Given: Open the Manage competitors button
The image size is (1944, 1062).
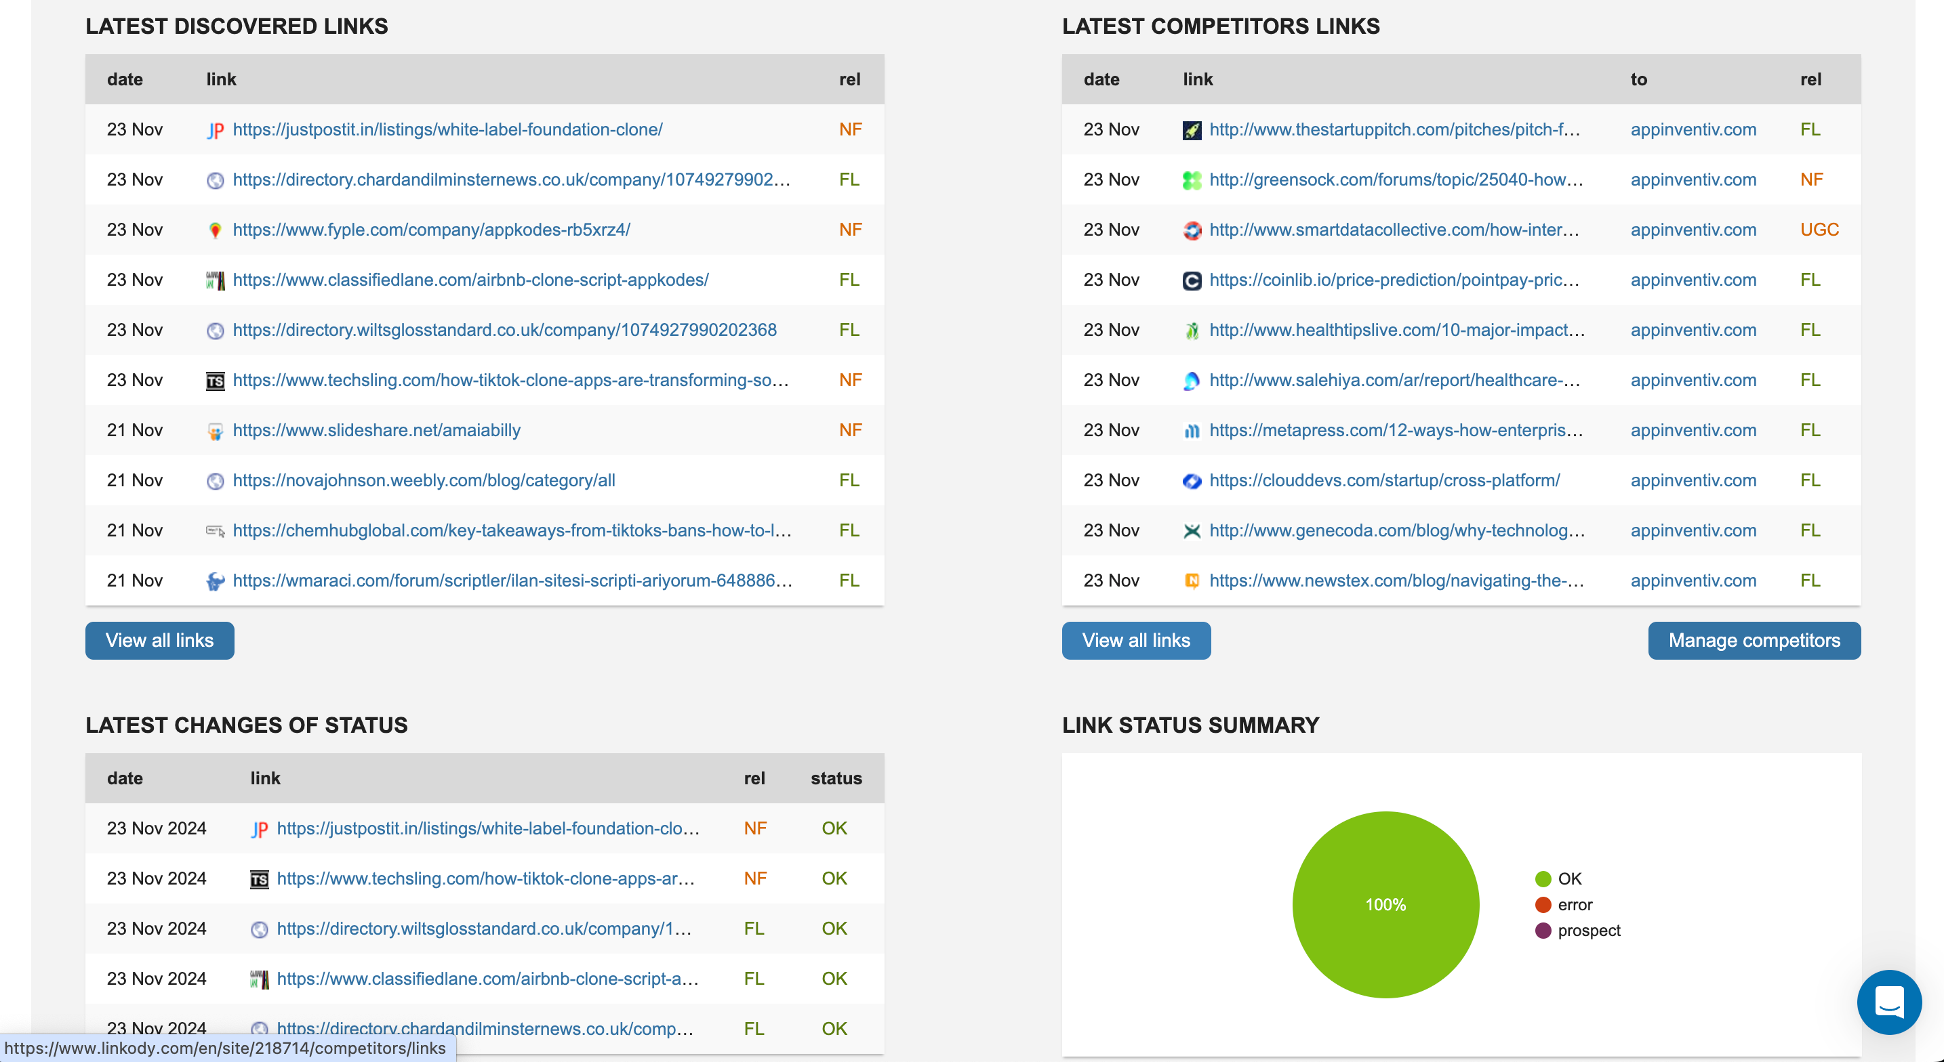Looking at the screenshot, I should click(1754, 640).
